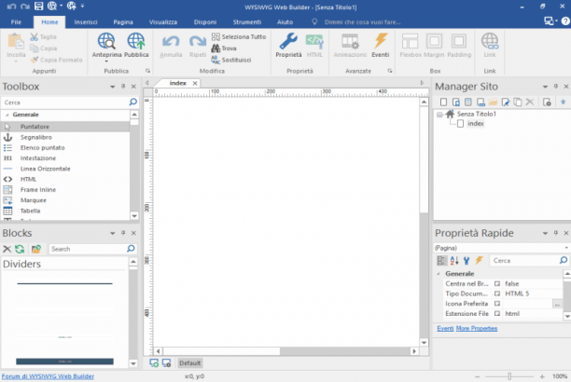Click the help question mark icon

point(565,21)
